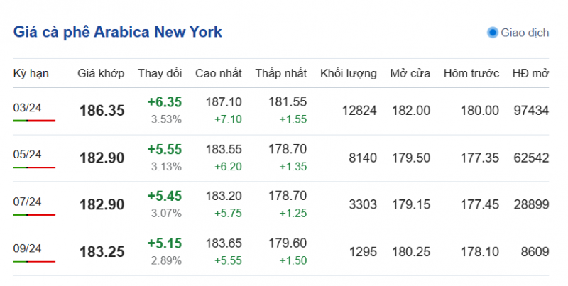568x286 pixels.
Task: Click the 186.35 matched price
Action: pyautogui.click(x=101, y=111)
